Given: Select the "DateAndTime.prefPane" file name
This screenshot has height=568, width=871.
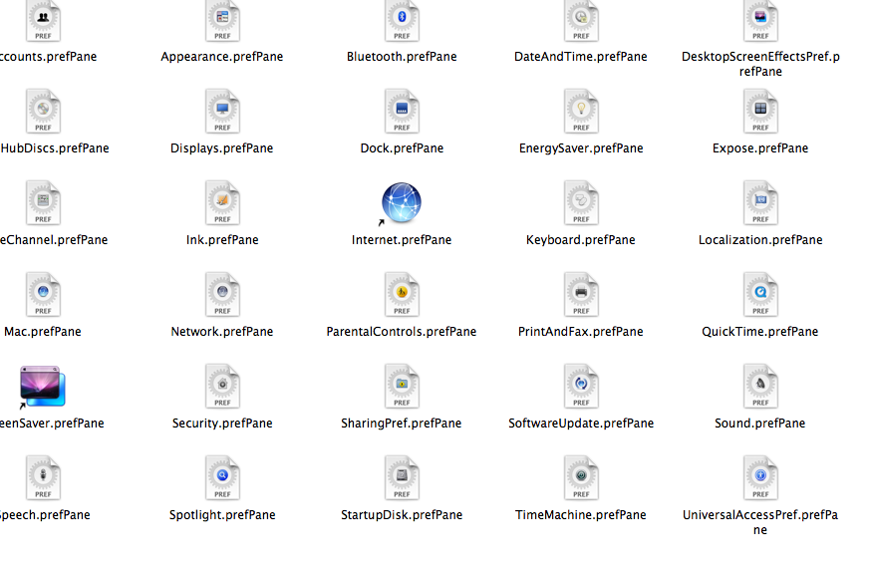Looking at the screenshot, I should [580, 57].
